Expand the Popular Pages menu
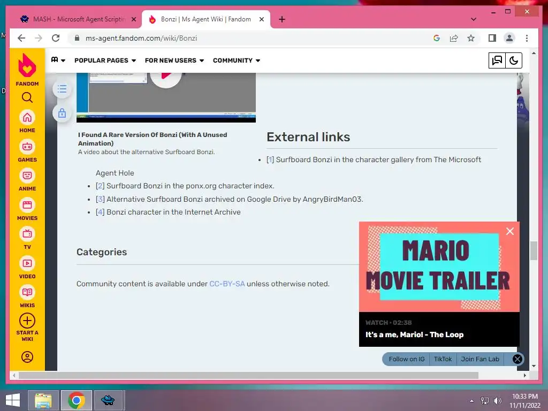The height and width of the screenshot is (411, 548). (x=105, y=60)
